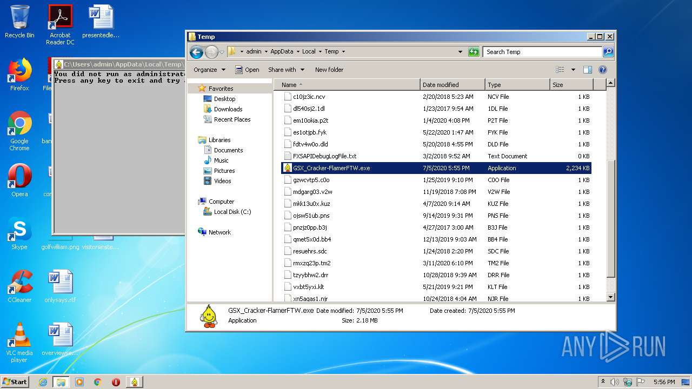Sort by Name column header
This screenshot has height=389, width=692.
(347, 85)
